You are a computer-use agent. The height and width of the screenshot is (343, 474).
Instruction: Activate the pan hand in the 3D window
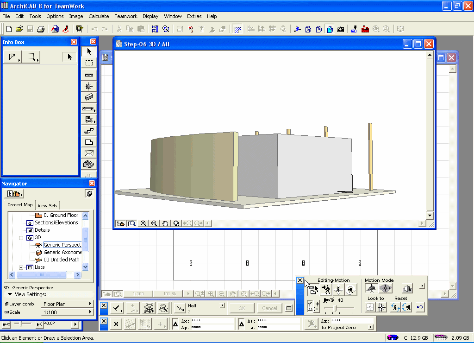[x=165, y=223]
